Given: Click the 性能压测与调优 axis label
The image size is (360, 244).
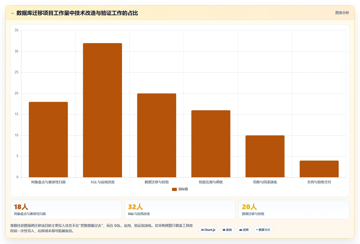Looking at the screenshot, I should click(211, 182).
